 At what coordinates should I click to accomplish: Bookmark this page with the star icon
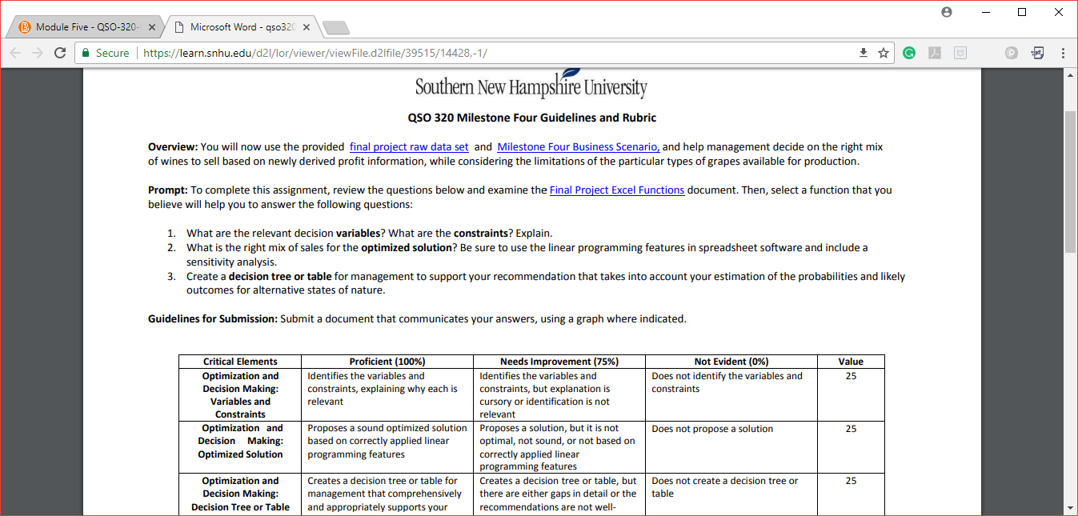[x=884, y=53]
